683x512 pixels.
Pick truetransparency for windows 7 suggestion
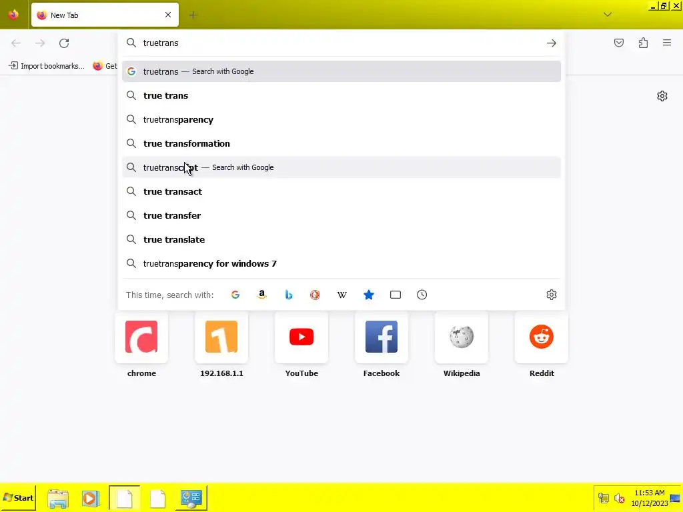(x=341, y=263)
